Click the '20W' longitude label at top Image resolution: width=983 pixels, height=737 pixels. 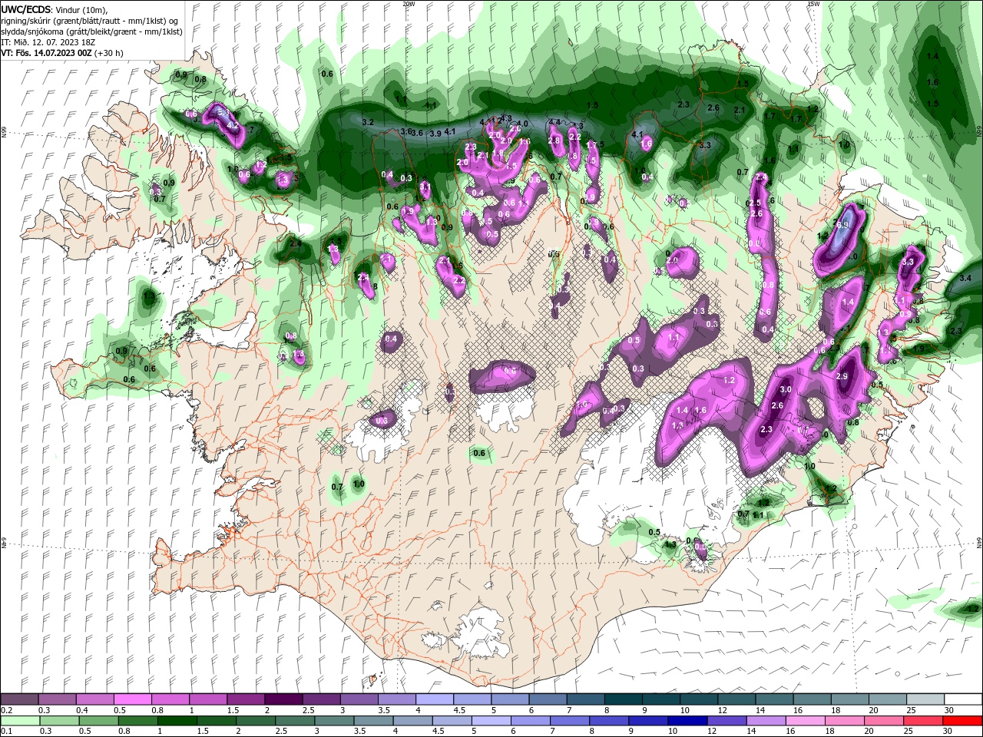click(409, 4)
